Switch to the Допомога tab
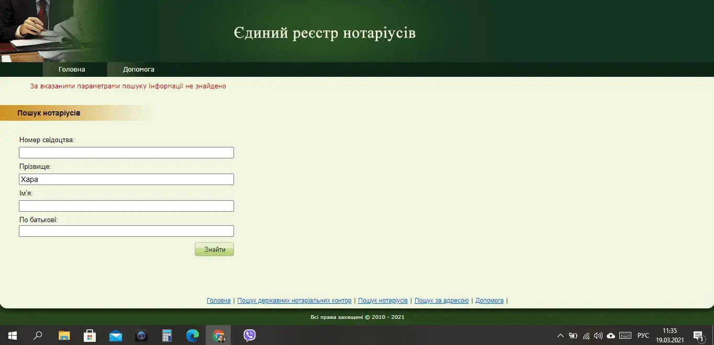Image resolution: width=714 pixels, height=345 pixels. tap(138, 69)
